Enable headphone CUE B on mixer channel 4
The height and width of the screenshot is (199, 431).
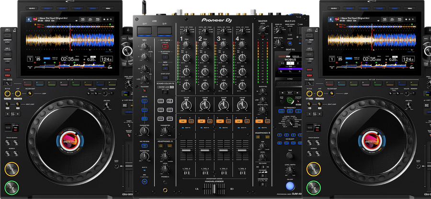click(247, 121)
